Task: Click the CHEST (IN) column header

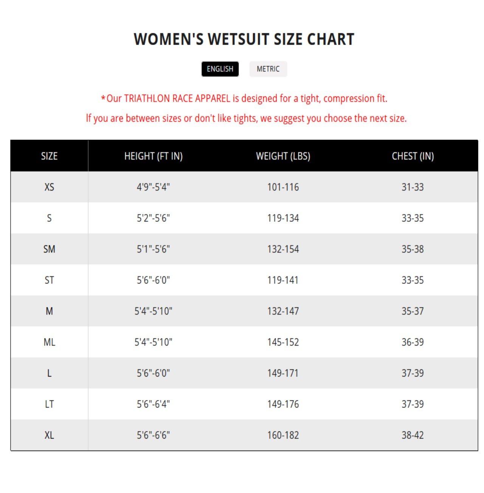Action: tap(413, 156)
